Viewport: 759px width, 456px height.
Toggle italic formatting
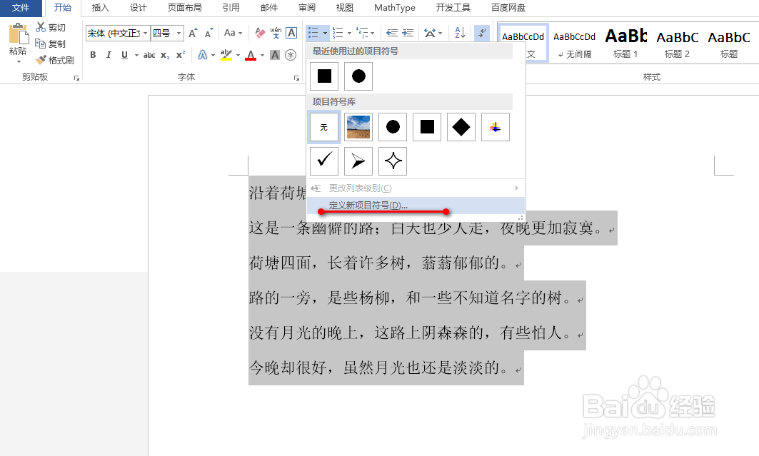pyautogui.click(x=107, y=54)
